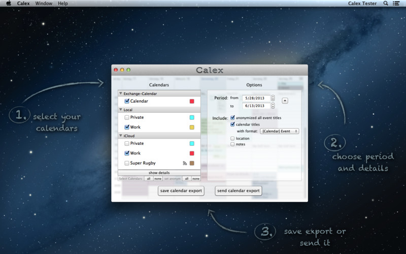The image size is (406, 254).
Task: Click the Calendars heading text
Action: pyautogui.click(x=159, y=85)
